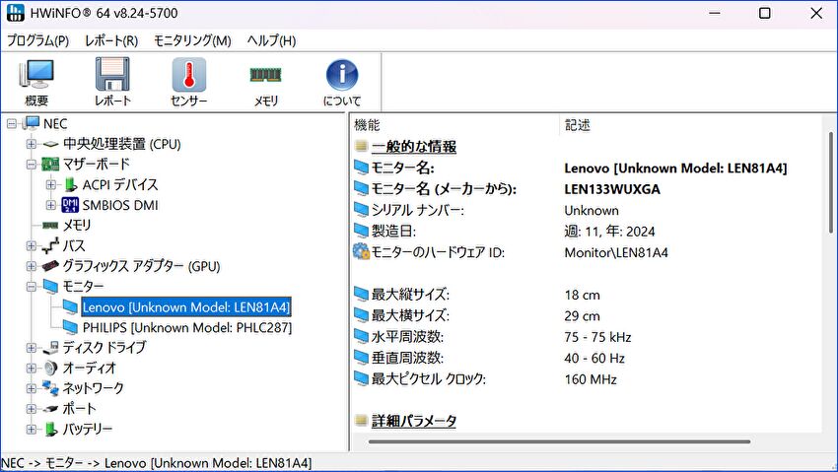Image resolution: width=838 pixels, height=472 pixels.
Task: Open the レポート(R) menu
Action: (111, 40)
